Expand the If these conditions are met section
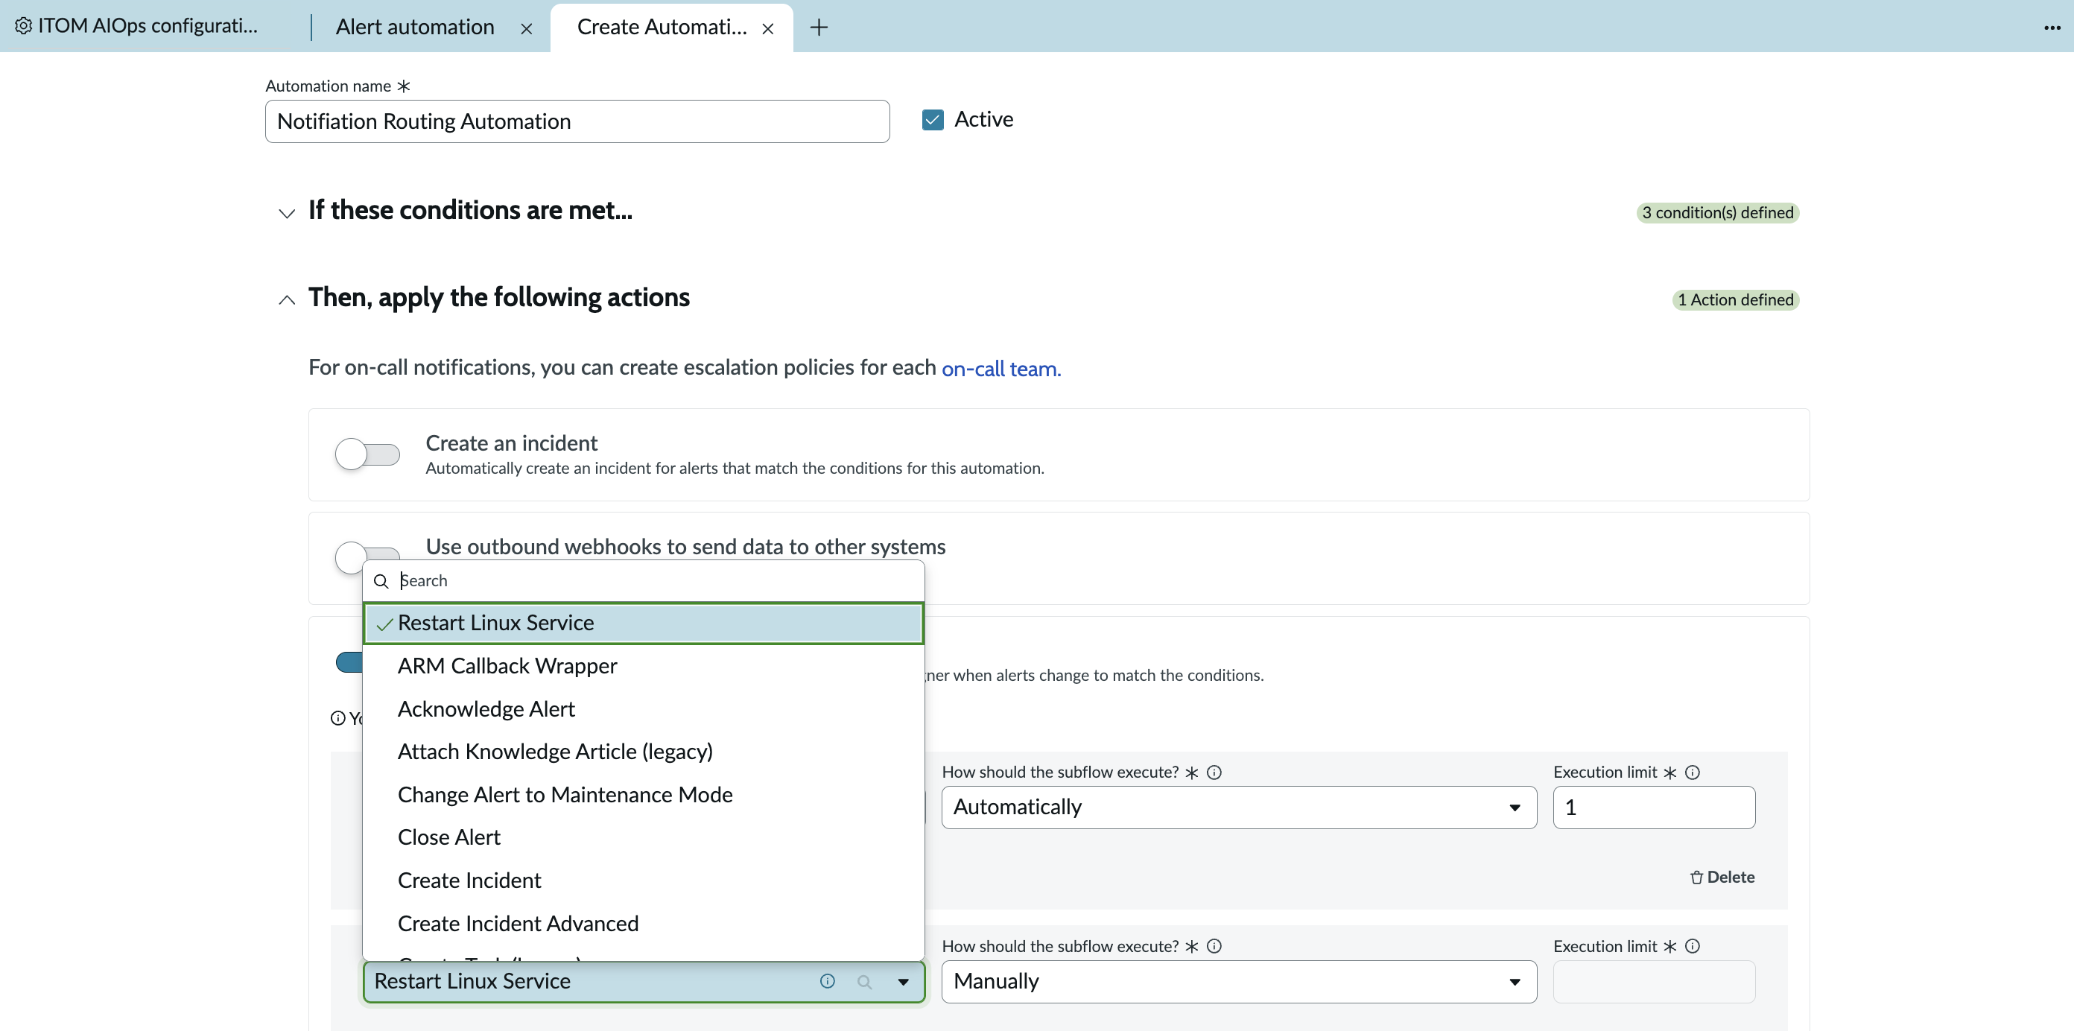Image resolution: width=2074 pixels, height=1031 pixels. [287, 212]
